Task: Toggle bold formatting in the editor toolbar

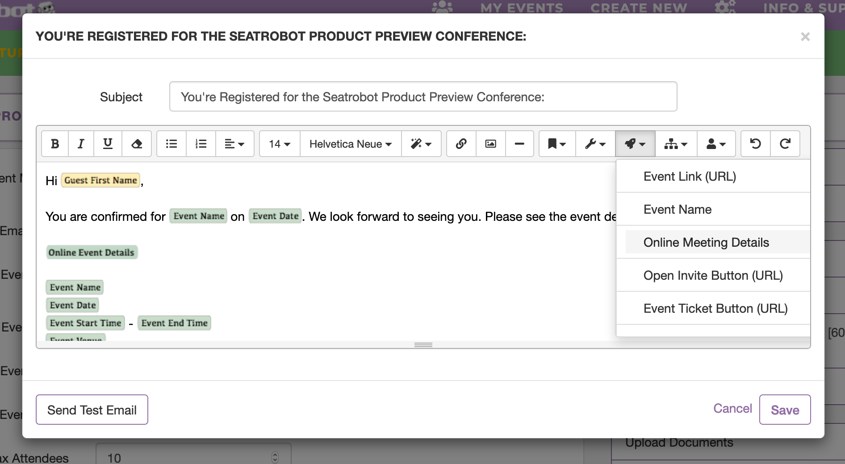Action: tap(55, 144)
